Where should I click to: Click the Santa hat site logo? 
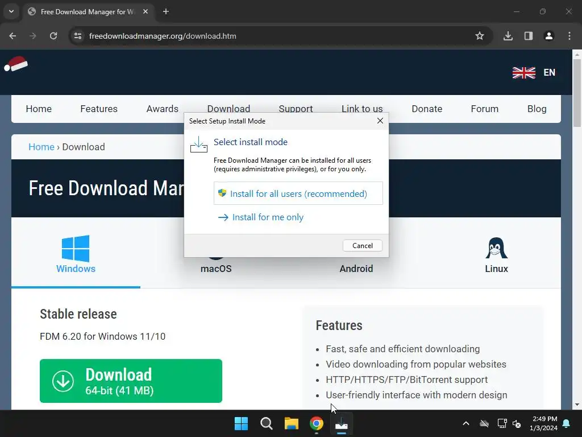click(15, 64)
